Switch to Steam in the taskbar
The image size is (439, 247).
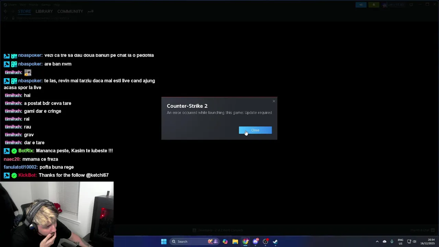click(275, 242)
